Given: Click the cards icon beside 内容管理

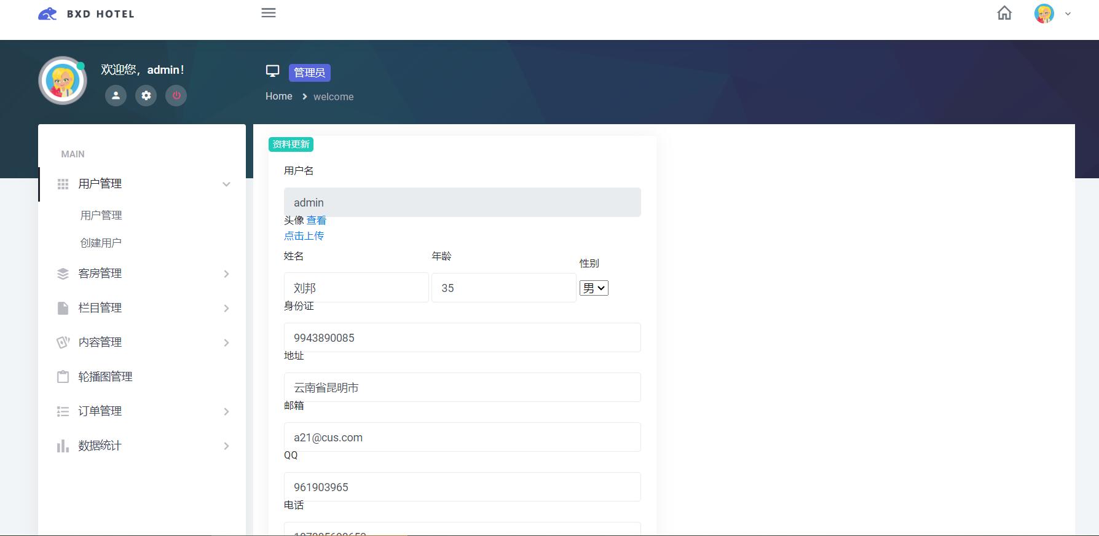Looking at the screenshot, I should (63, 342).
